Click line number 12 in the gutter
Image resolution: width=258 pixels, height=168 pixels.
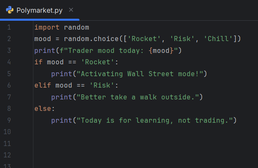(7, 155)
